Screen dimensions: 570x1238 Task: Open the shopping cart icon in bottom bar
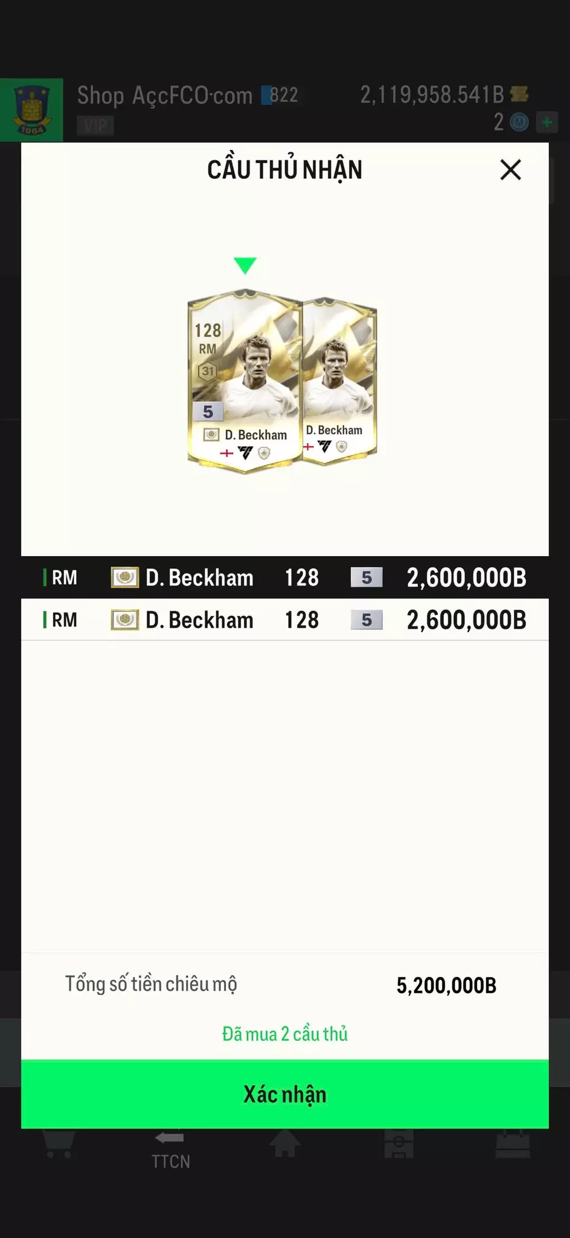pyautogui.click(x=59, y=1144)
